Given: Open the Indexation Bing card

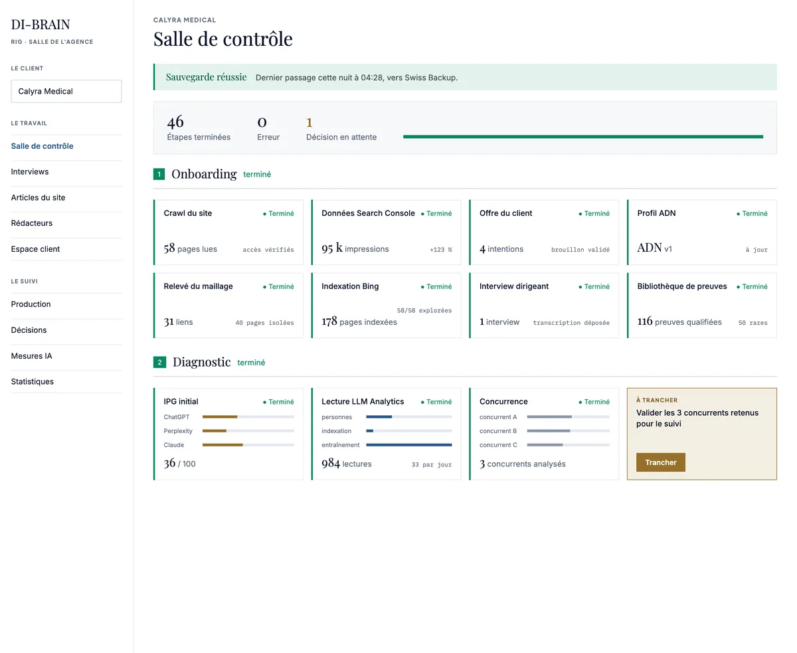Looking at the screenshot, I should pyautogui.click(x=386, y=306).
